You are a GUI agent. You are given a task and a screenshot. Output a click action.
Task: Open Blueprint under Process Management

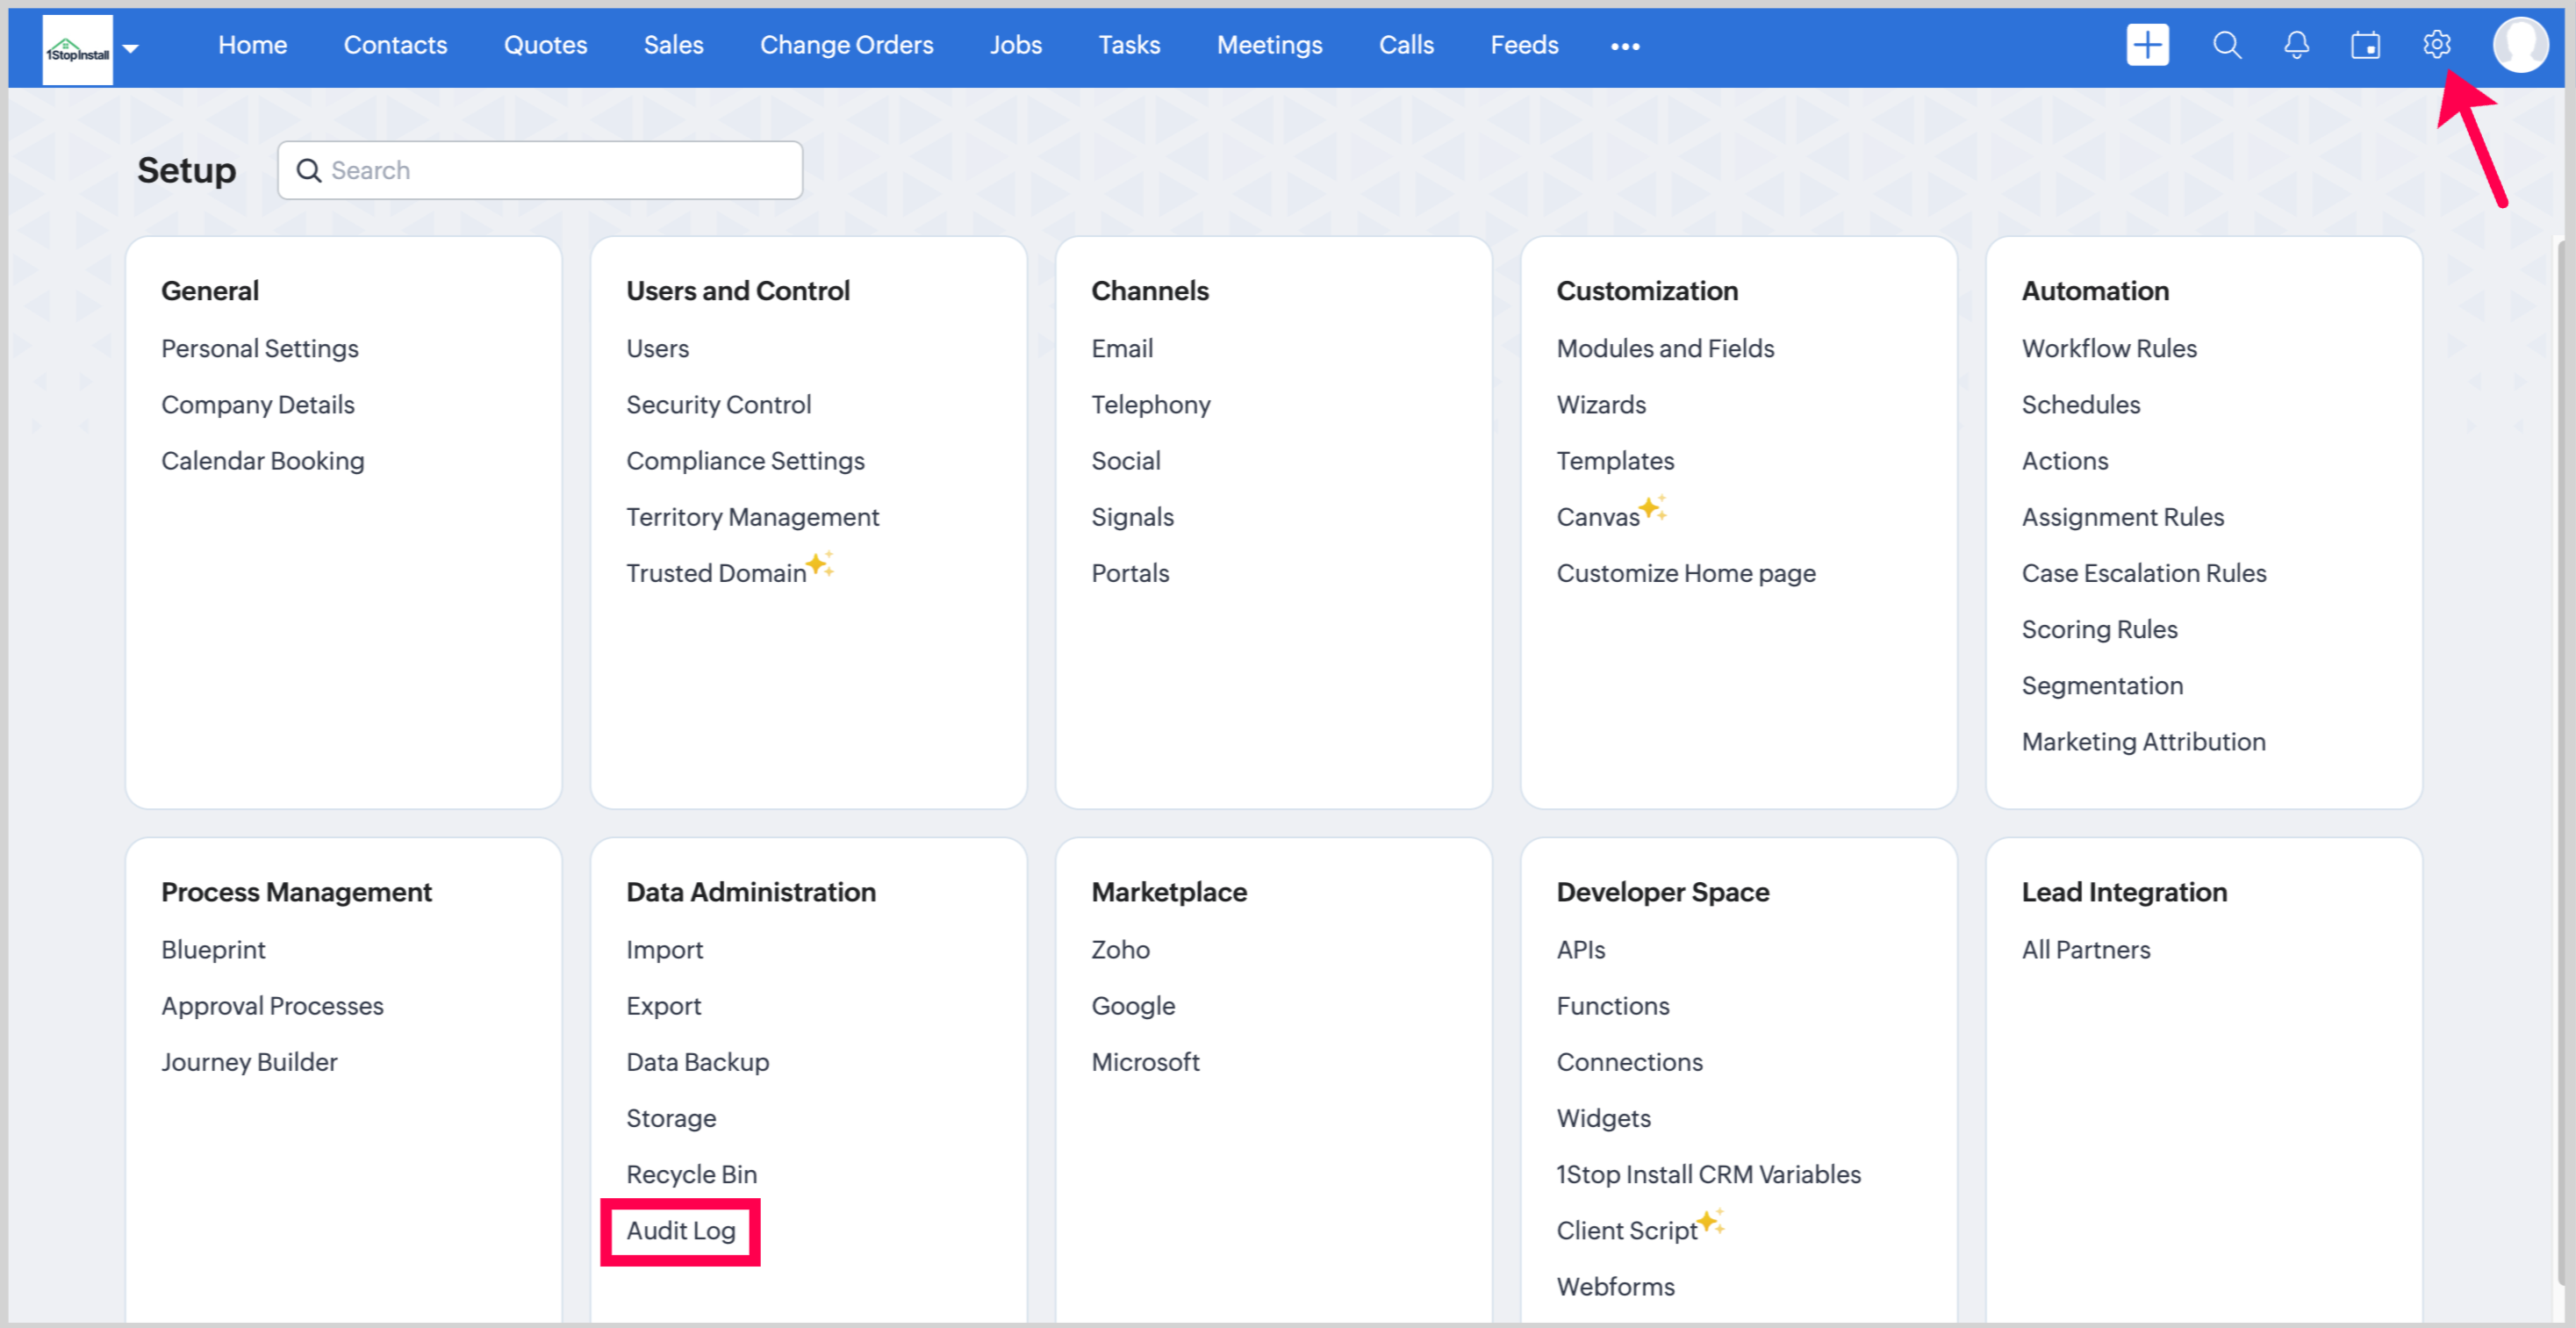pyautogui.click(x=213, y=949)
